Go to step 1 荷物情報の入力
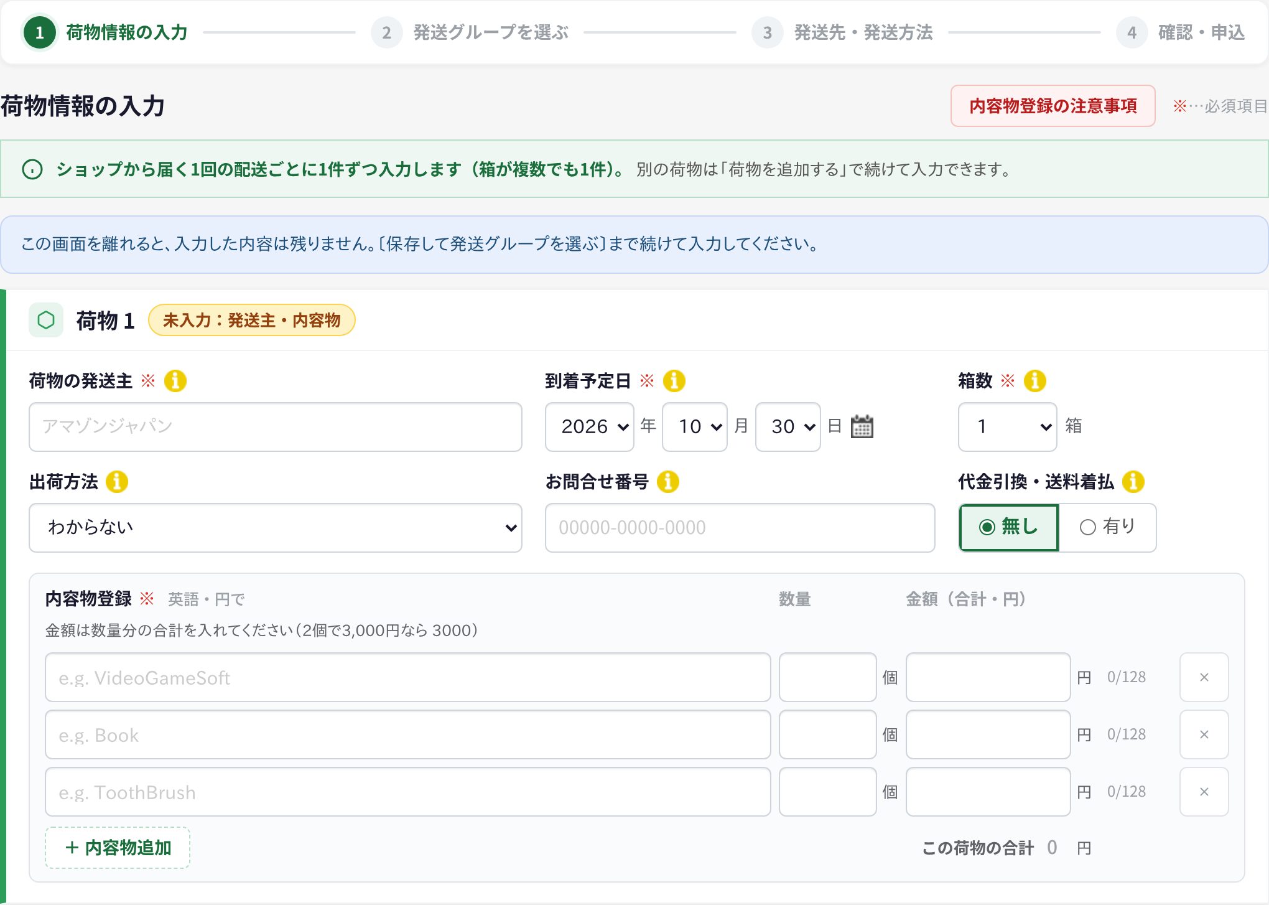This screenshot has width=1269, height=905. (106, 32)
